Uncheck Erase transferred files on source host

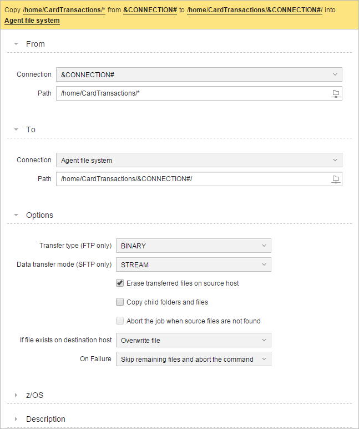coord(120,283)
